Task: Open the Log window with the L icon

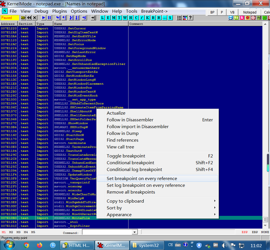Action: (102, 17)
